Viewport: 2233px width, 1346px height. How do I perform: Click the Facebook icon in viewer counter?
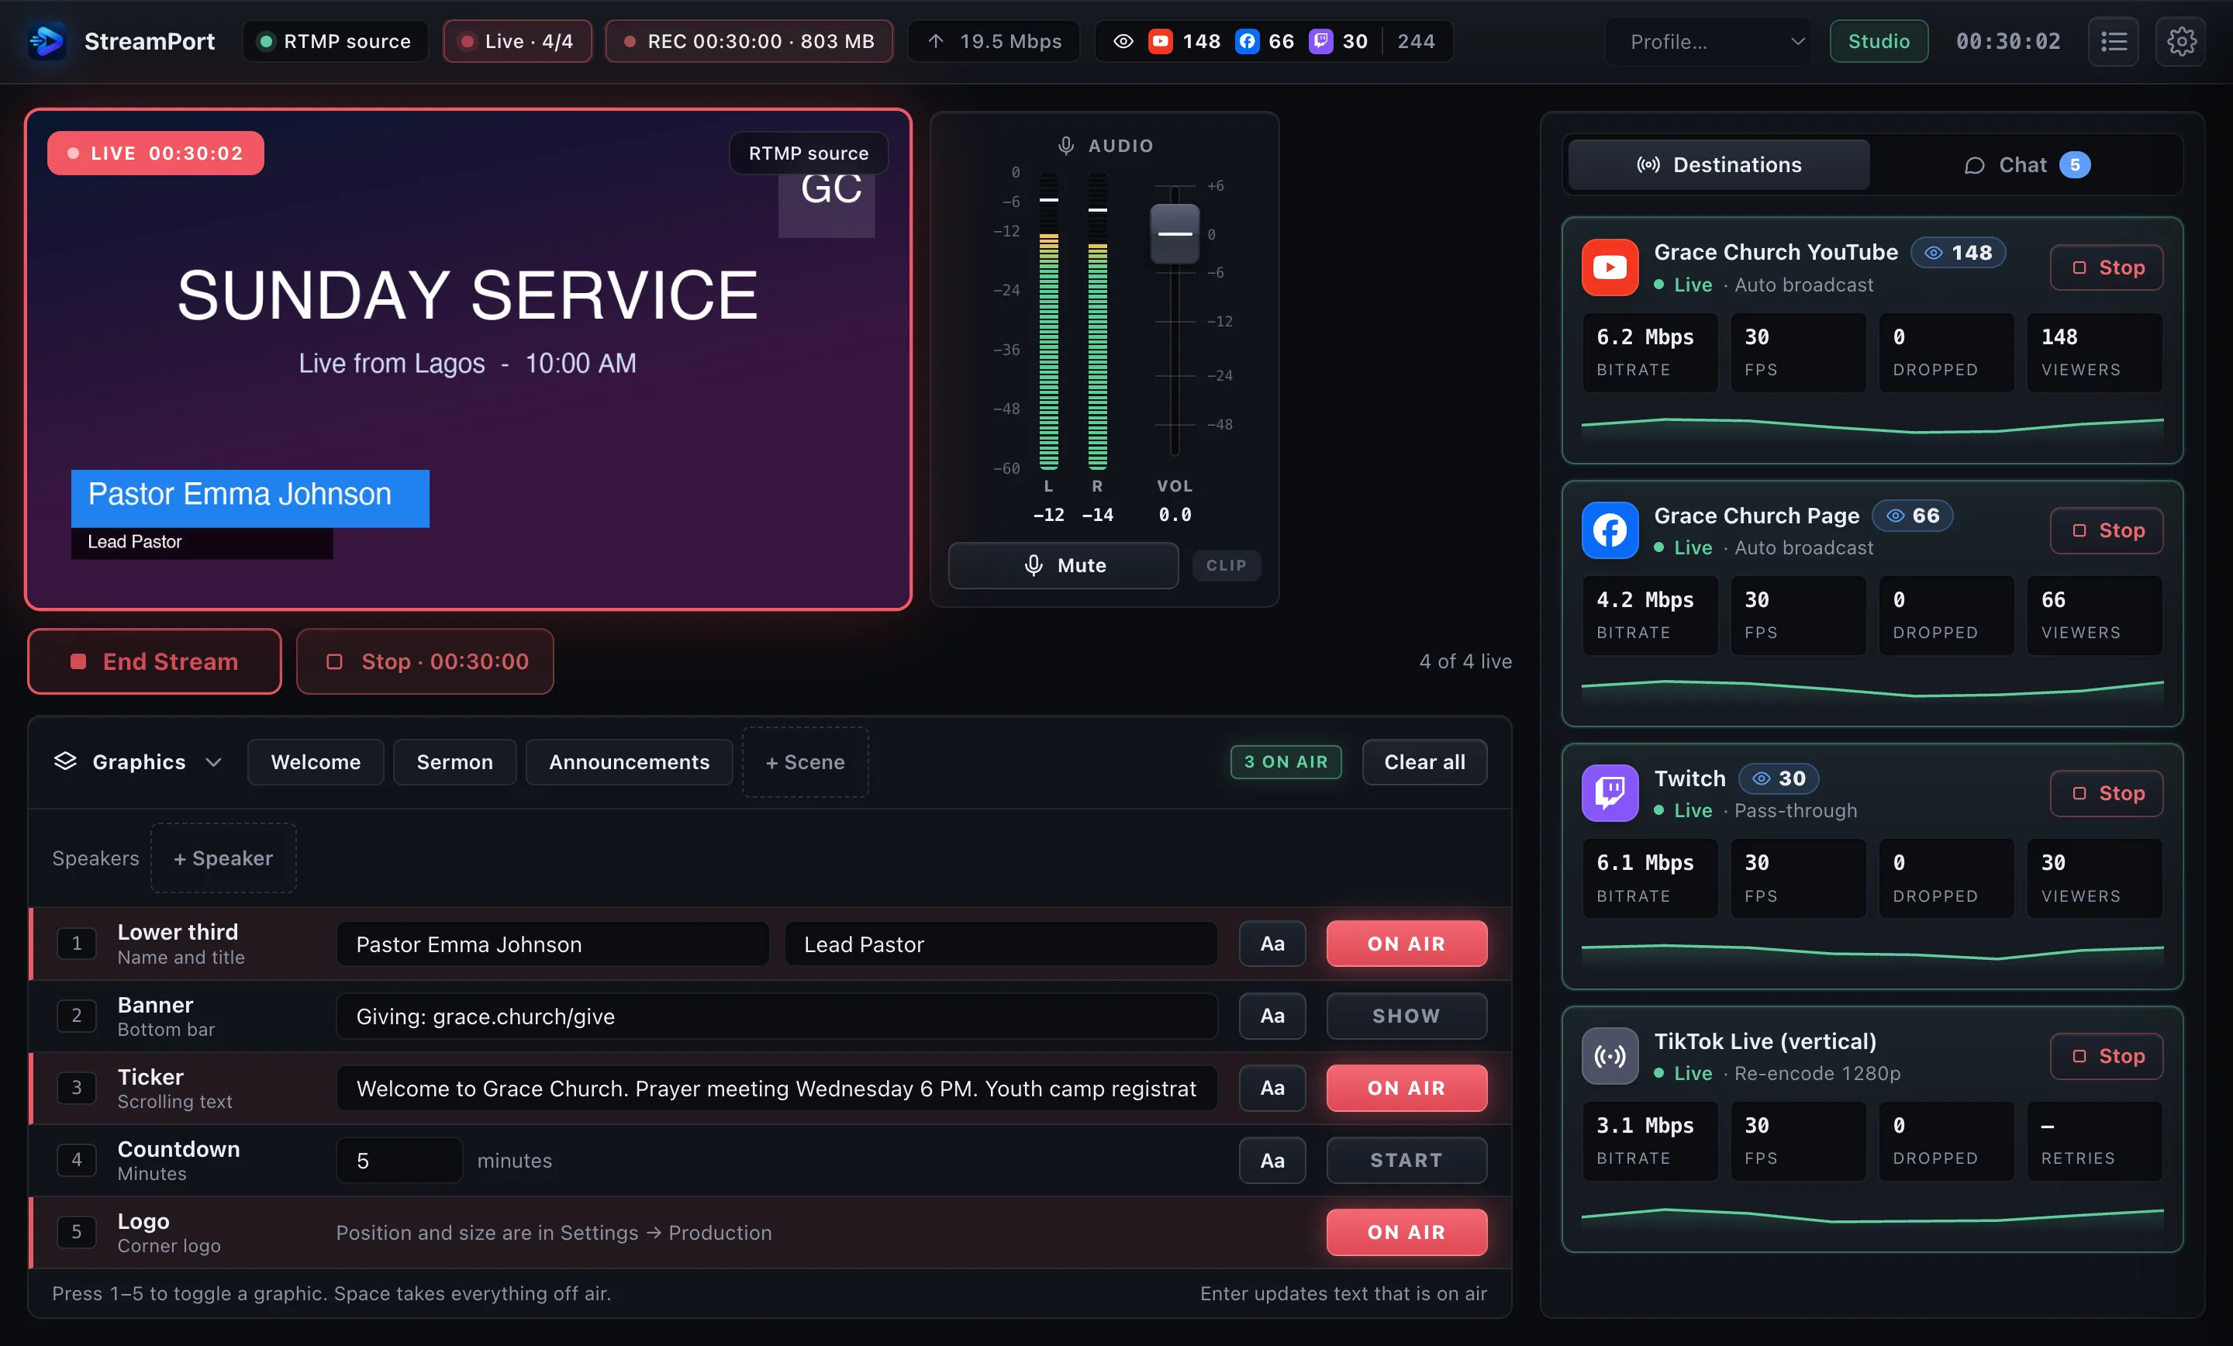[x=1247, y=42]
